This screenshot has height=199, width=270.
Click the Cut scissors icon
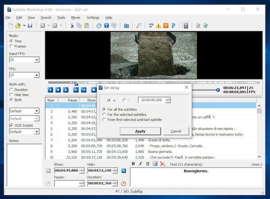(x=72, y=26)
